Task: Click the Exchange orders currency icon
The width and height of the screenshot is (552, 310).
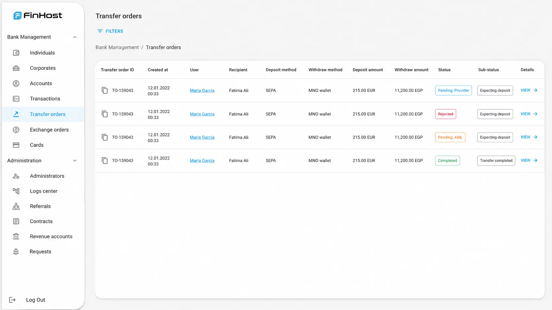Action: (x=16, y=130)
